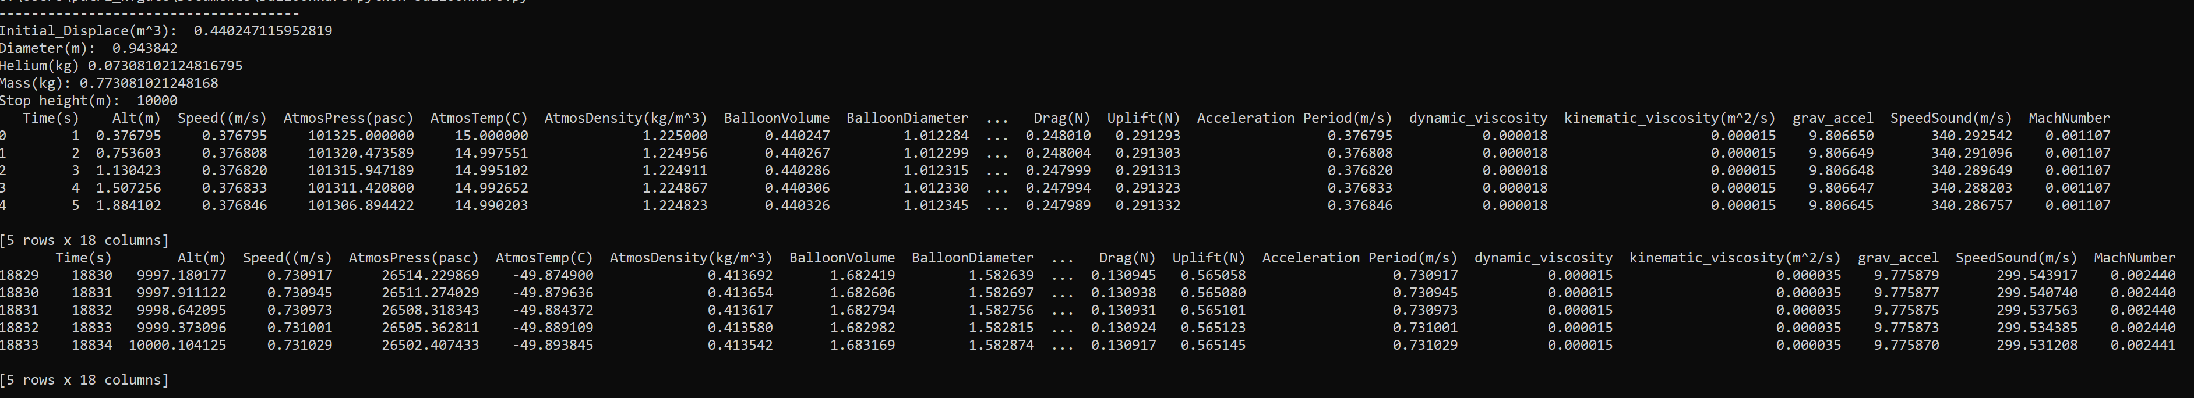Click the Mass(kg) output line
Screen dimensions: 2194x398
pos(109,83)
